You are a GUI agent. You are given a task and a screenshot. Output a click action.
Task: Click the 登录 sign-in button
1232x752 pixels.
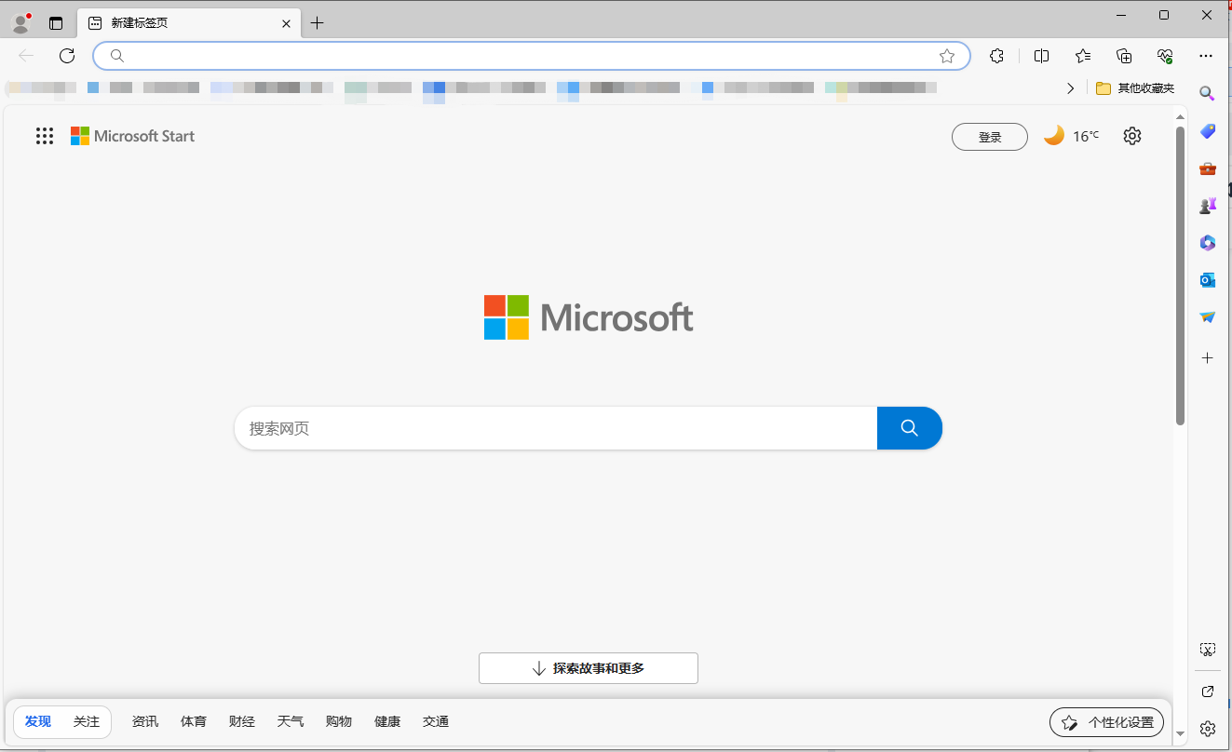990,137
